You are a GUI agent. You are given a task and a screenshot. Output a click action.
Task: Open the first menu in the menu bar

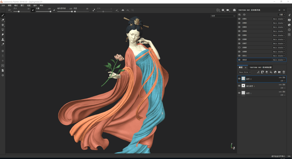point(3,5)
